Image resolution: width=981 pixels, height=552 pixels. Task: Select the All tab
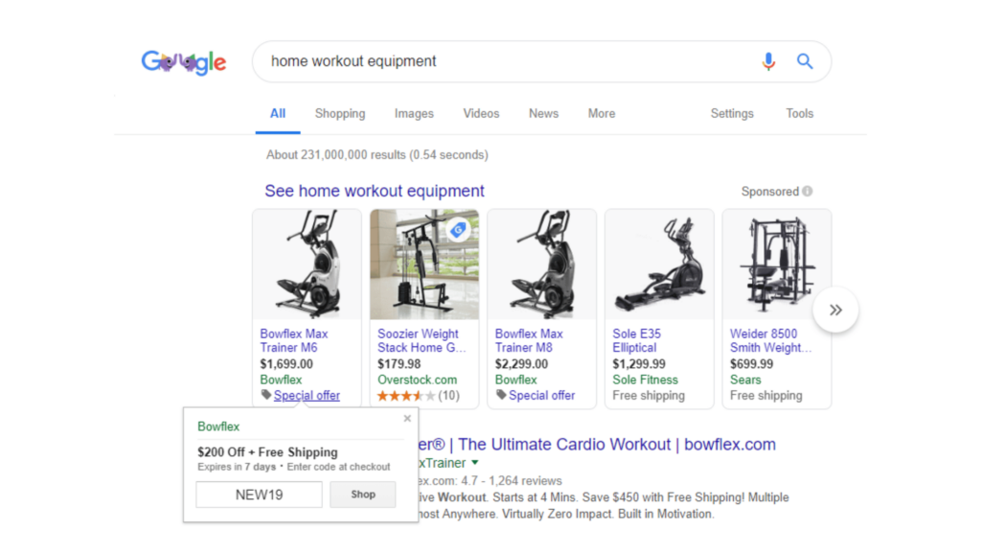click(278, 113)
